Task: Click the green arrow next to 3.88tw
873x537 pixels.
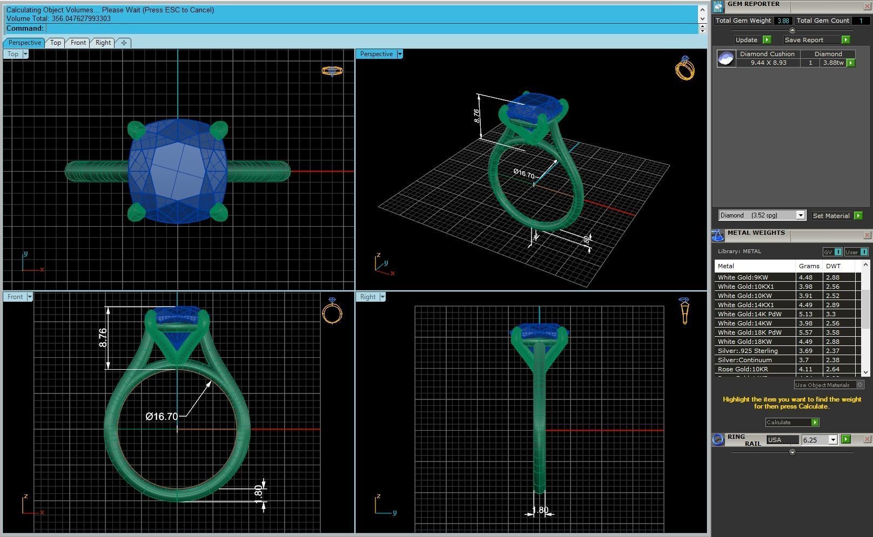Action: click(x=851, y=63)
